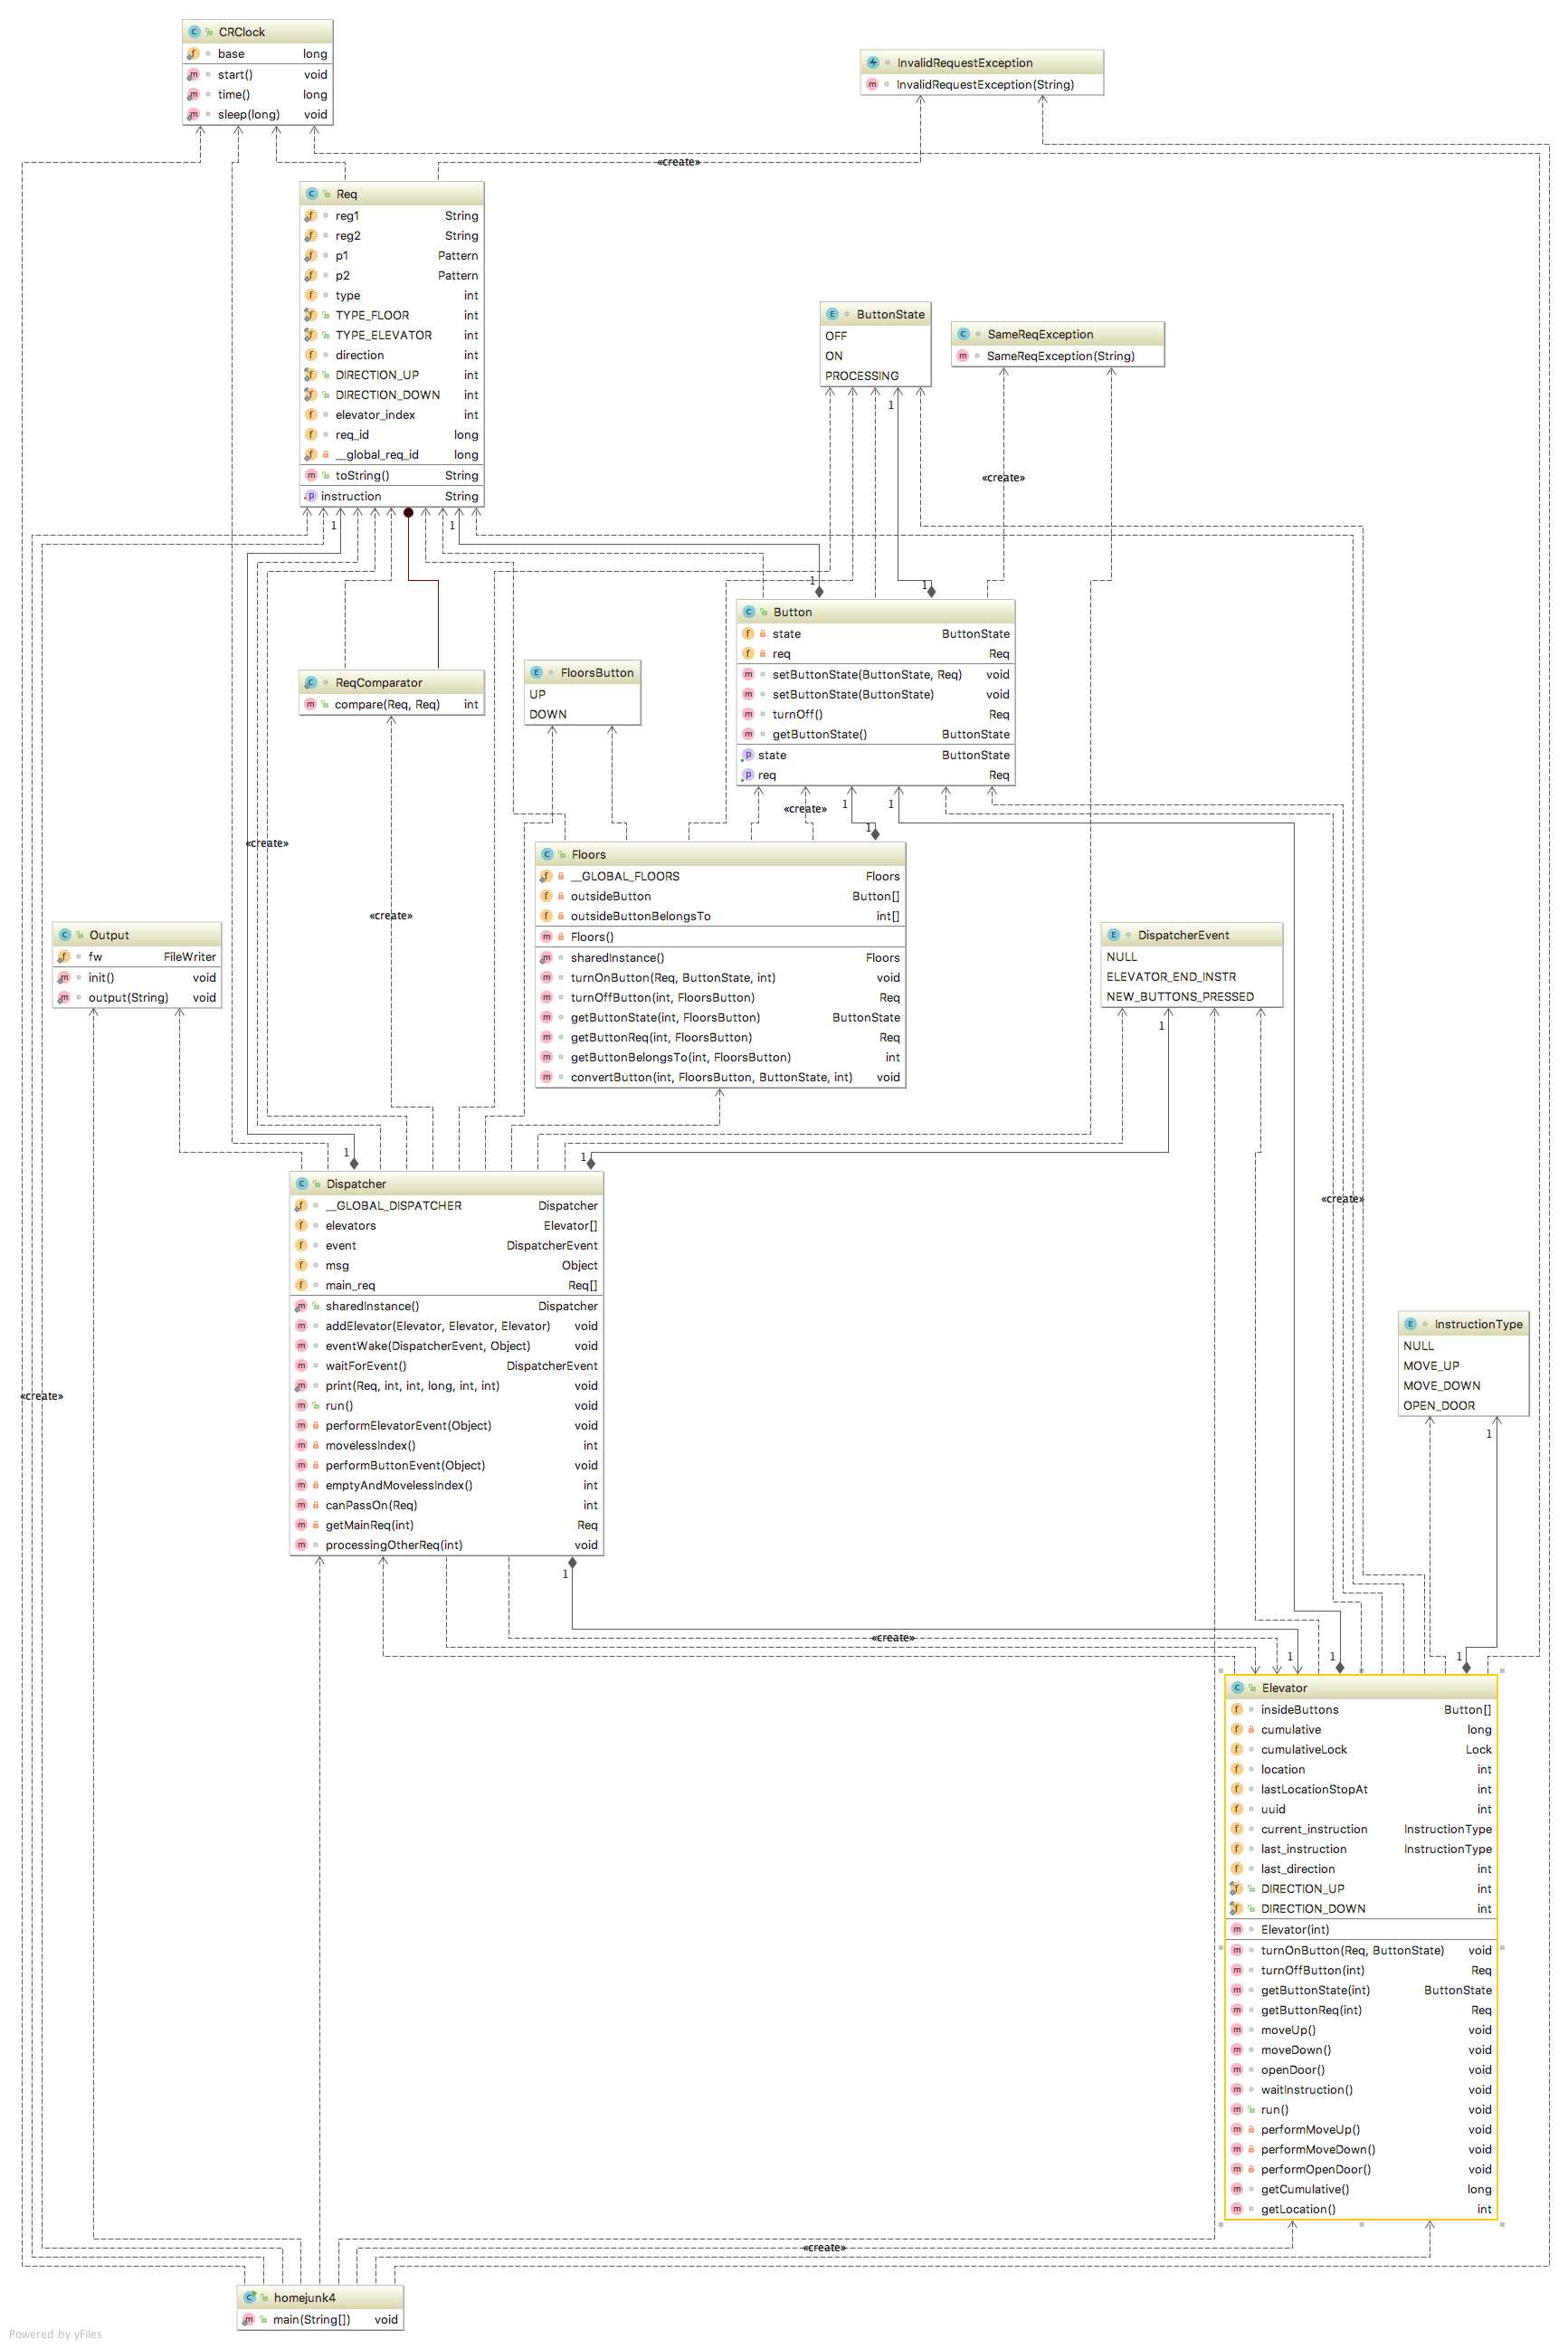
Task: Click the ReqComparator class icon
Action: click(x=310, y=683)
